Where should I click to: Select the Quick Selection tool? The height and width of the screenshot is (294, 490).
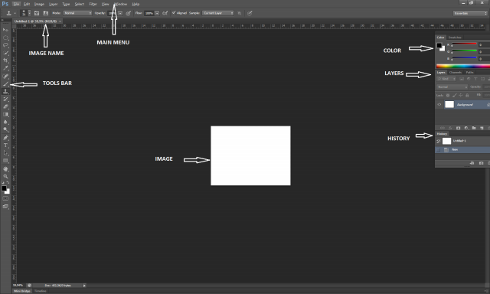(x=5, y=53)
